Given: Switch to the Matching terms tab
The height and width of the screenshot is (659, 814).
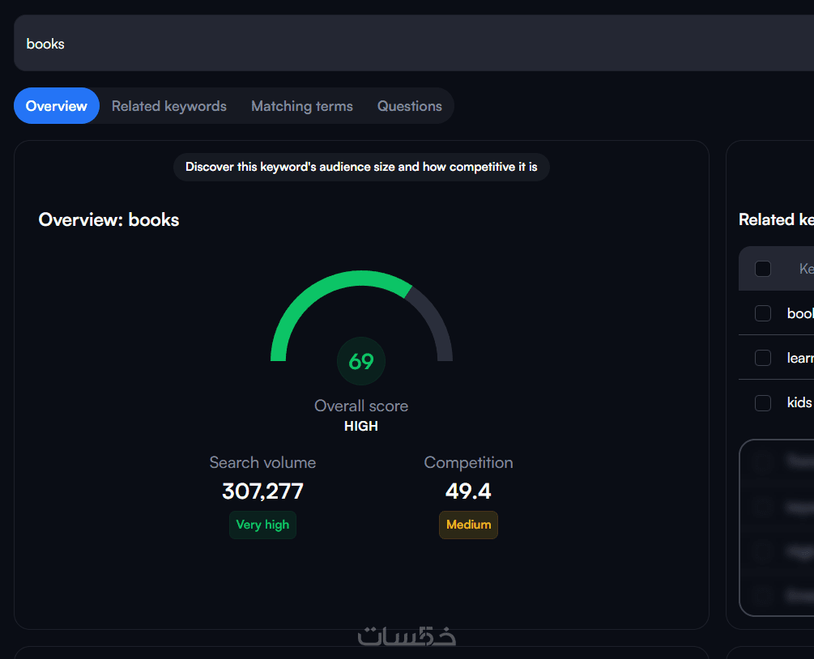Looking at the screenshot, I should (x=302, y=106).
